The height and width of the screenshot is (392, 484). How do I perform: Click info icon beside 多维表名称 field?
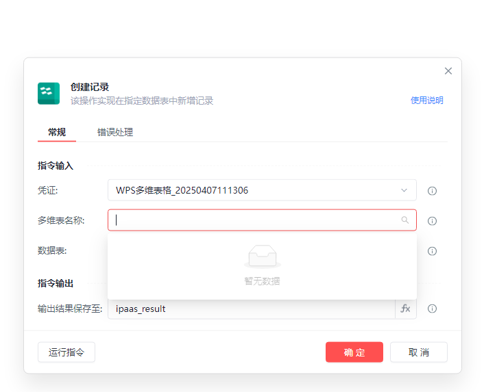point(432,221)
